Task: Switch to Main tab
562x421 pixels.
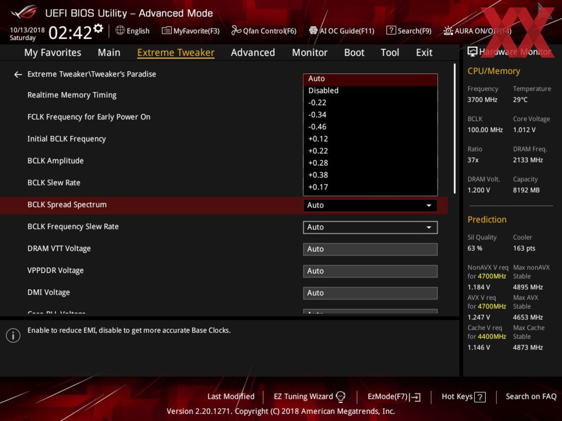Action: point(109,52)
